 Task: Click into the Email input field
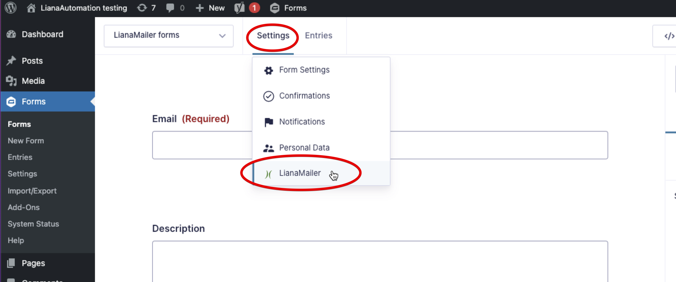click(x=380, y=145)
